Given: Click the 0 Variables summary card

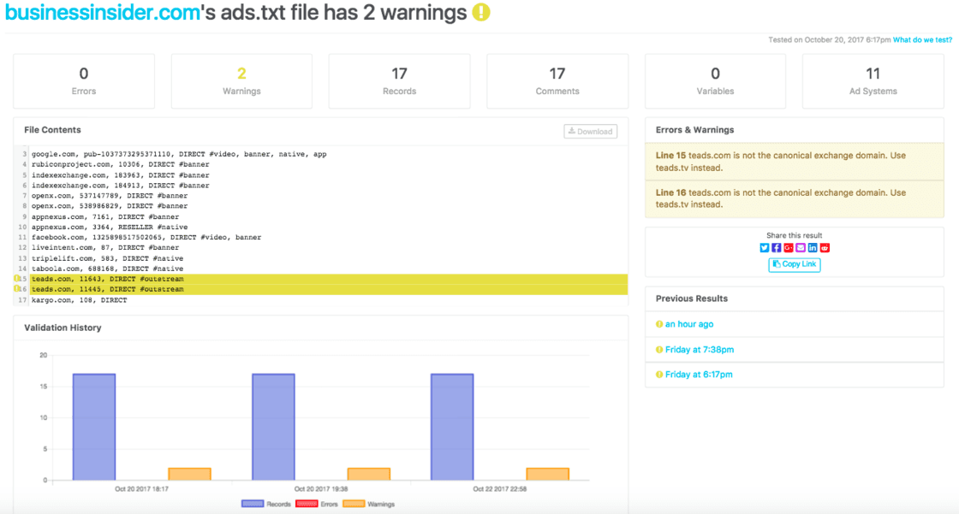Looking at the screenshot, I should [x=715, y=81].
